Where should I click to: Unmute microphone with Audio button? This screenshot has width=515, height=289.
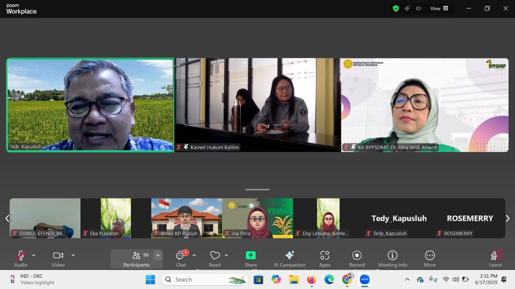(x=21, y=258)
